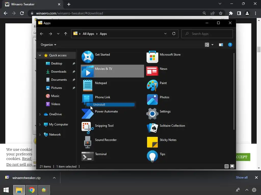261x195 pixels.
Task: Switch to the Winaero Tweaker browser tab
Action: point(32,4)
